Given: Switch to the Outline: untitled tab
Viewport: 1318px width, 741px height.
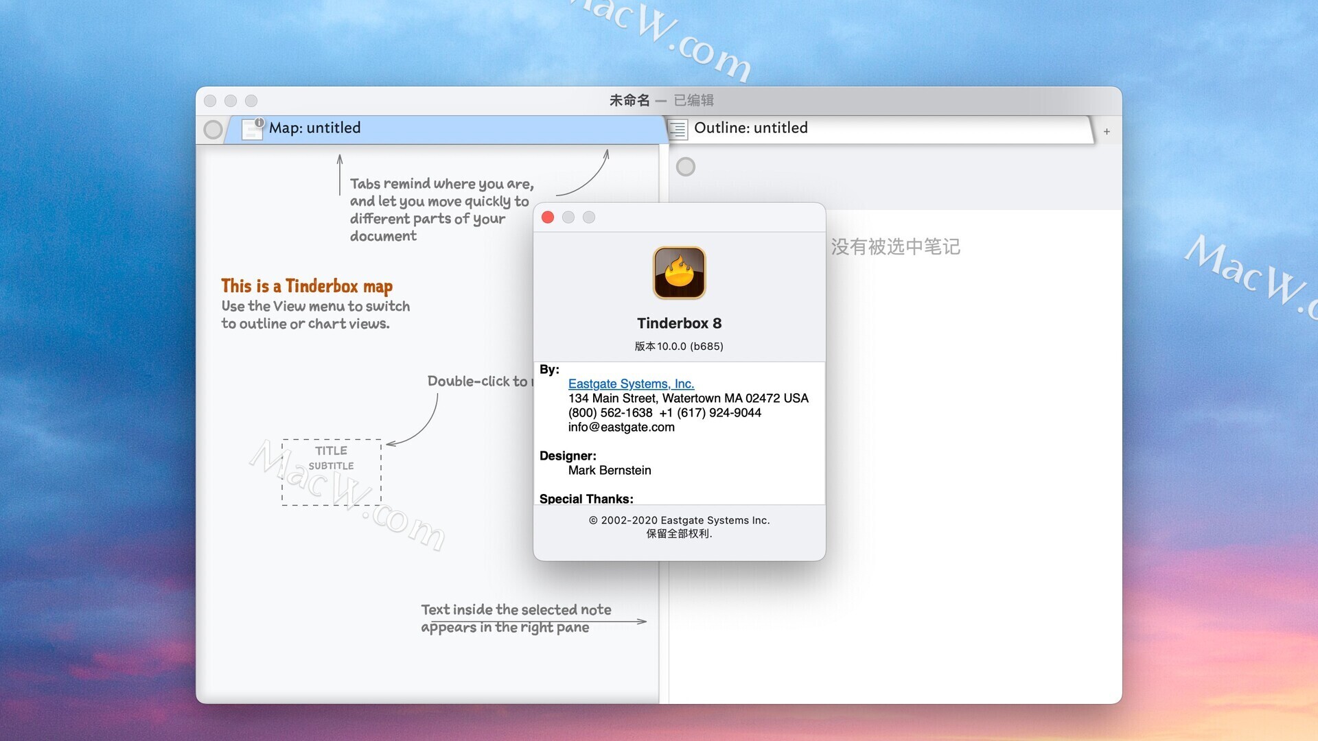Looking at the screenshot, I should coord(880,129).
